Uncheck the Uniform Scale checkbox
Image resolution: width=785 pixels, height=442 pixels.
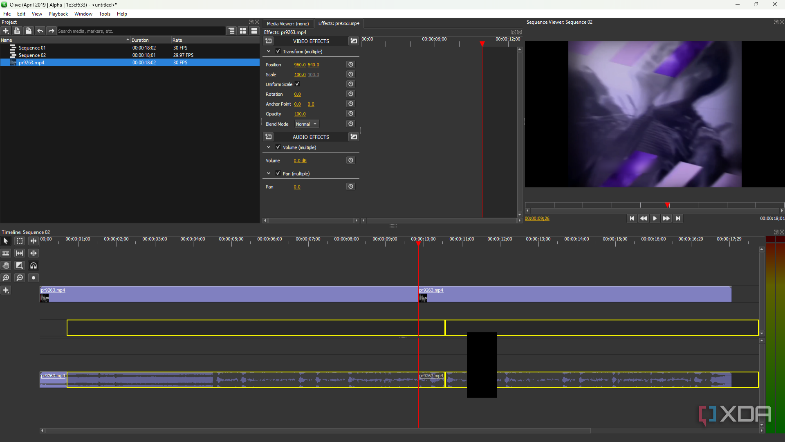click(x=297, y=84)
